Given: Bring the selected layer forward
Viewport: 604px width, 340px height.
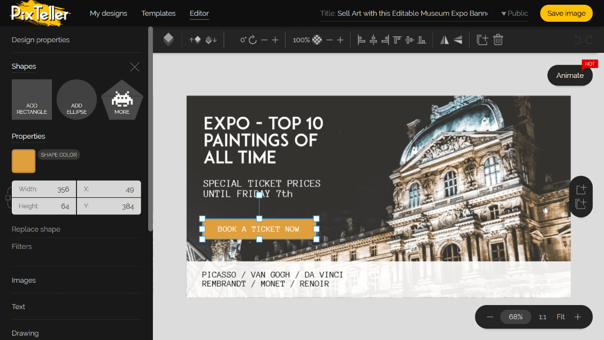Looking at the screenshot, I should (195, 40).
